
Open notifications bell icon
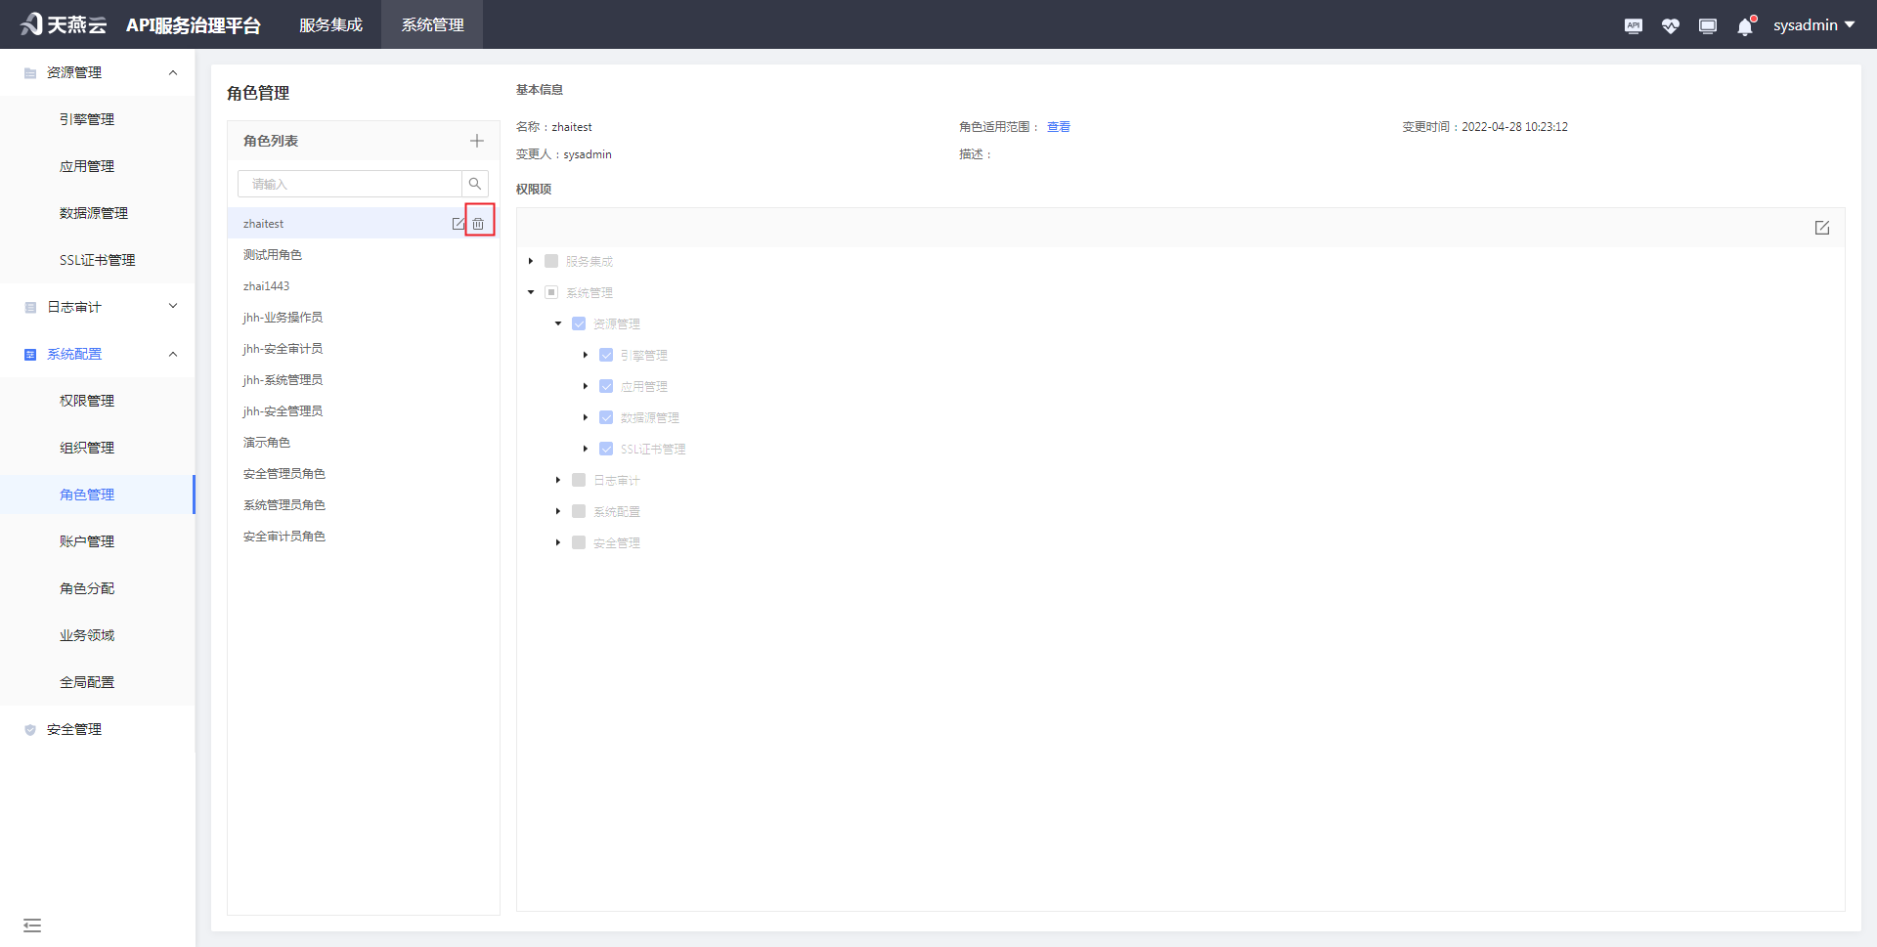(1744, 26)
